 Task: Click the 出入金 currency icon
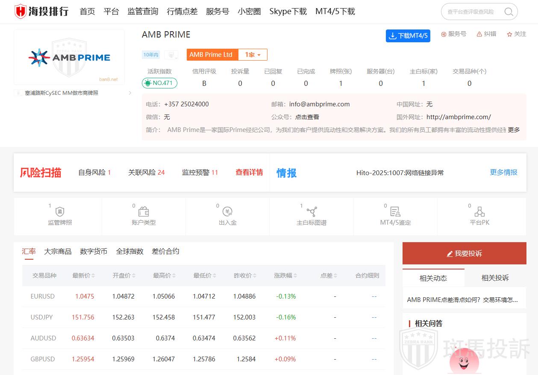coord(227,212)
